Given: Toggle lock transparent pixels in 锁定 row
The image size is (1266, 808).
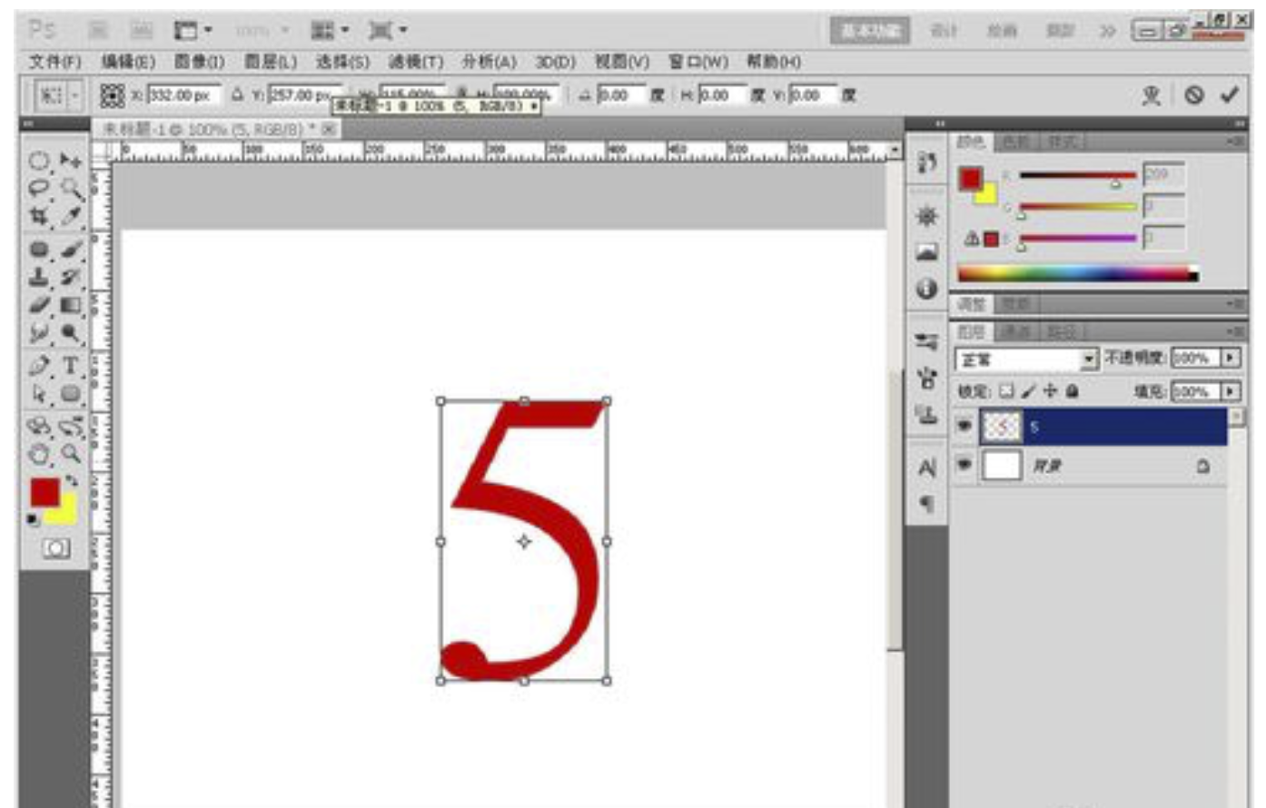Looking at the screenshot, I should 1006,391.
